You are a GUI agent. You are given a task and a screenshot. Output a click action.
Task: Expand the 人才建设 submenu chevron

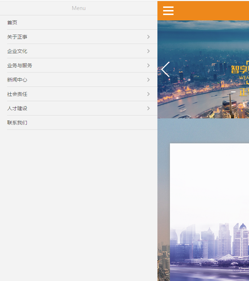[148, 108]
